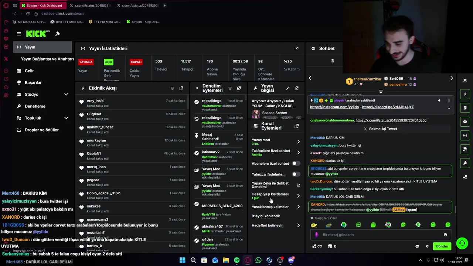Open Hedefleri belirleyin options
The image size is (473, 266).
[x=298, y=225]
